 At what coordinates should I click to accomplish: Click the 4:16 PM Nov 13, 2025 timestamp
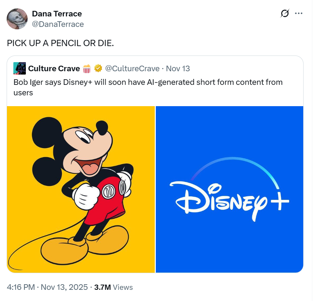tap(47, 287)
